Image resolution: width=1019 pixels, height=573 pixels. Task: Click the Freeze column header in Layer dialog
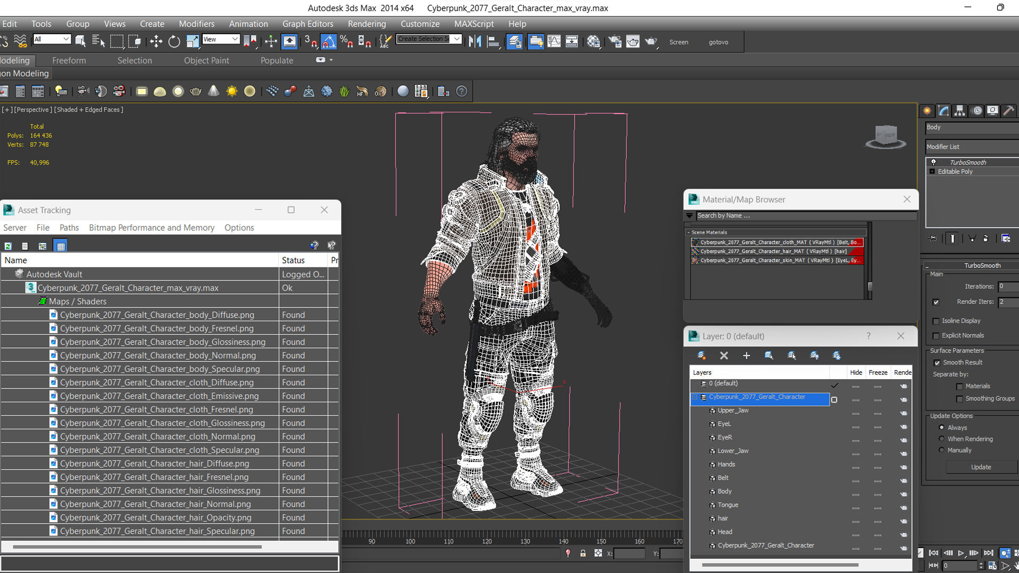[x=878, y=372]
